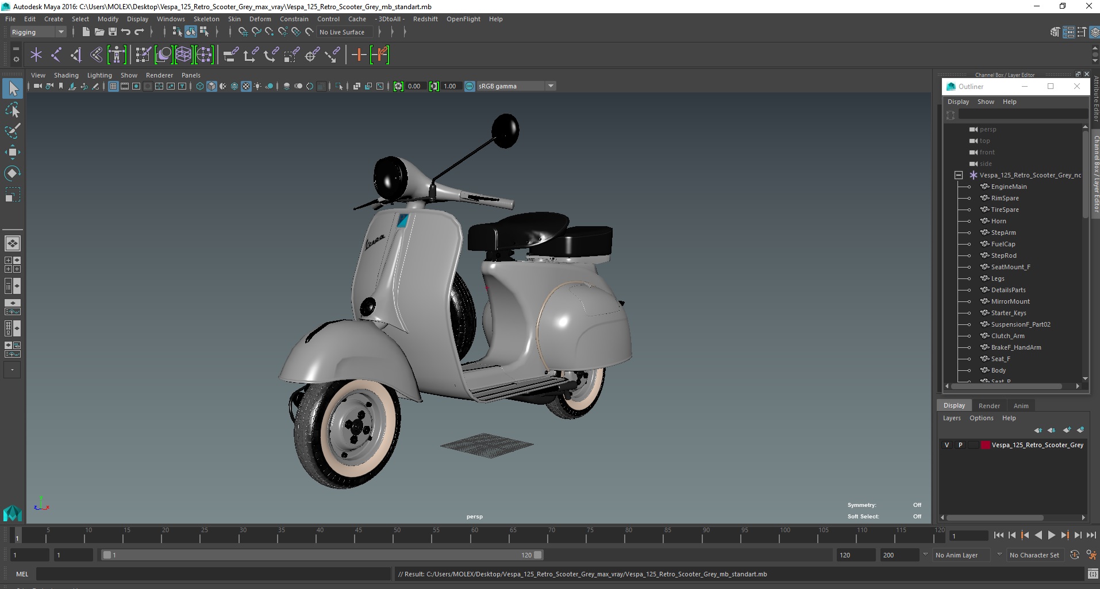The width and height of the screenshot is (1100, 589).
Task: Click the four-view layout icon
Action: click(13, 265)
